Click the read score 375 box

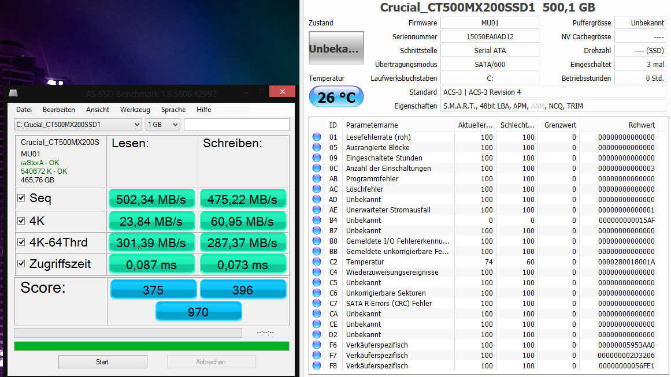point(153,290)
